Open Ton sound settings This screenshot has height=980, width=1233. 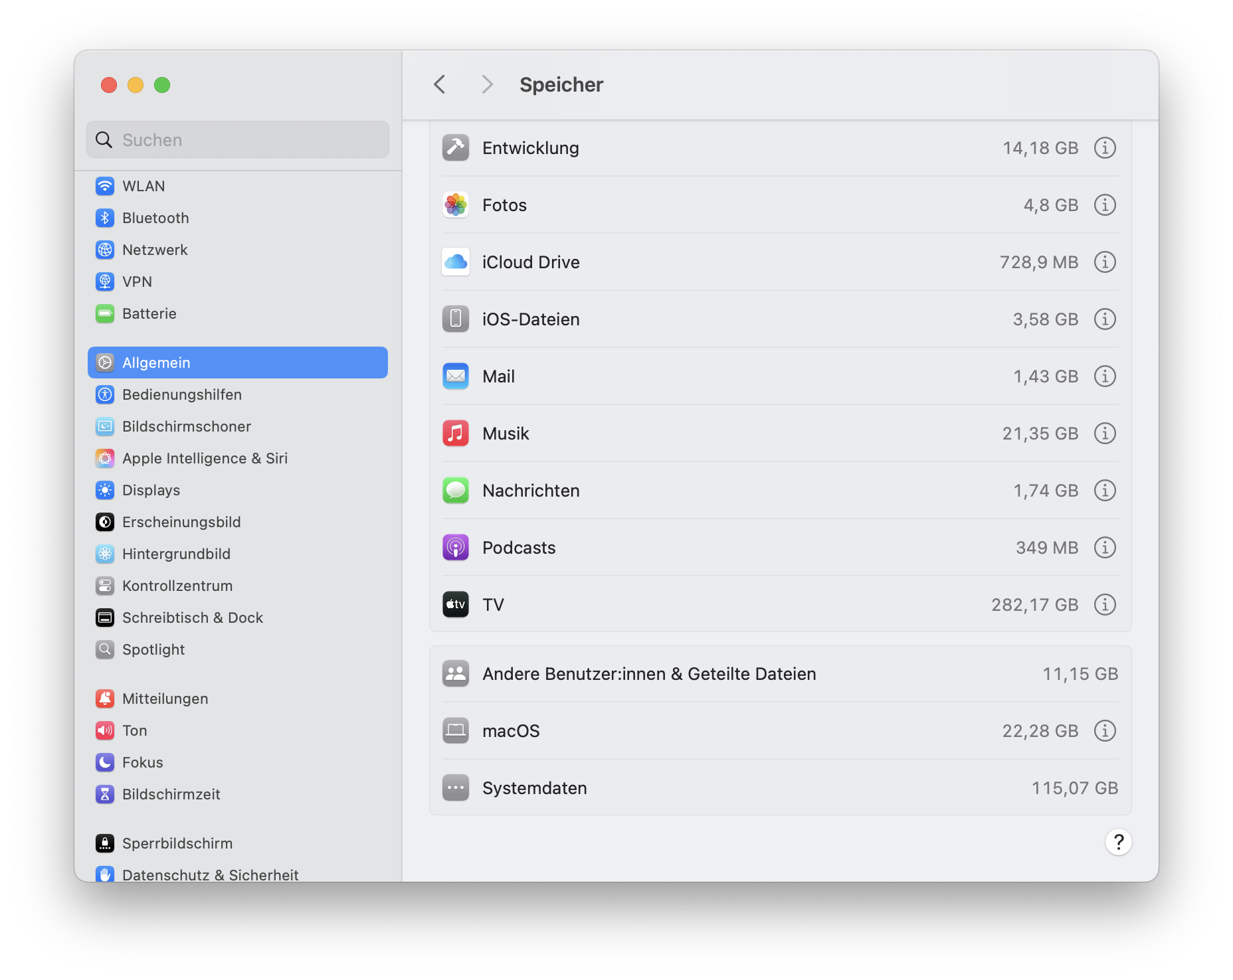click(238, 730)
